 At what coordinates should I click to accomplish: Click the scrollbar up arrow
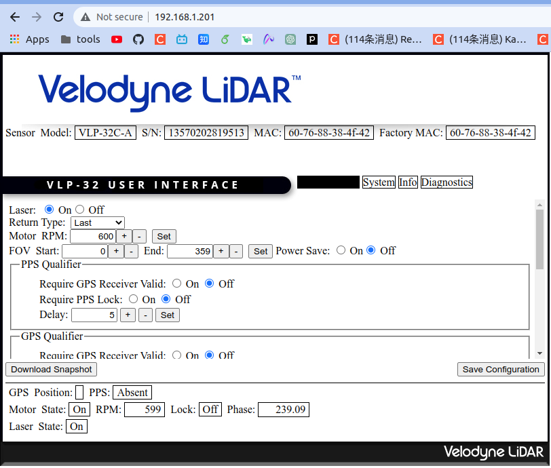539,204
